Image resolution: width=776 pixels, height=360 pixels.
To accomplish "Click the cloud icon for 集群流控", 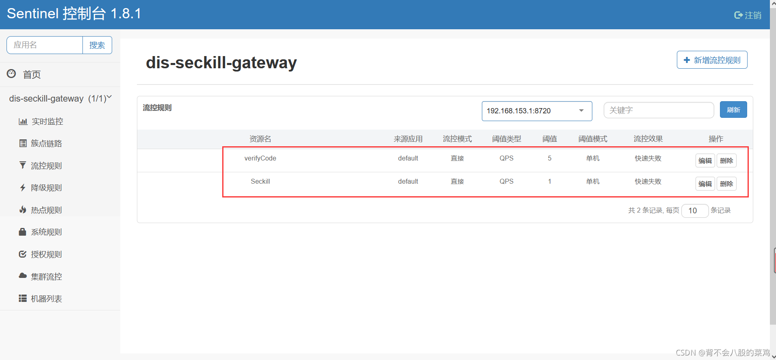I will pos(23,275).
